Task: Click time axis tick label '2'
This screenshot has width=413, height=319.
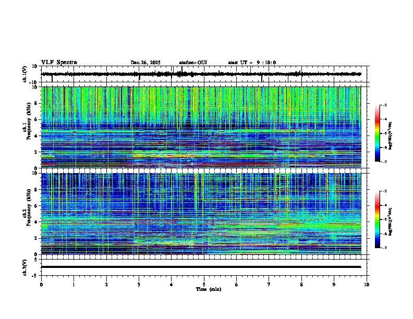Action: [x=106, y=285]
